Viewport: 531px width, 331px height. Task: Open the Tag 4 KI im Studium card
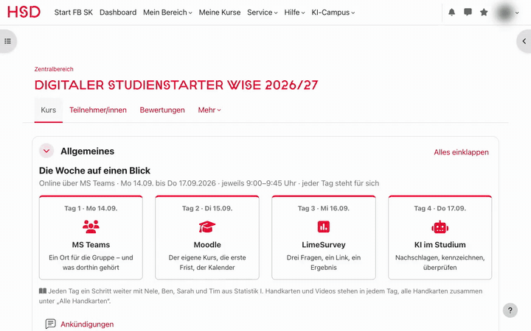tap(440, 238)
